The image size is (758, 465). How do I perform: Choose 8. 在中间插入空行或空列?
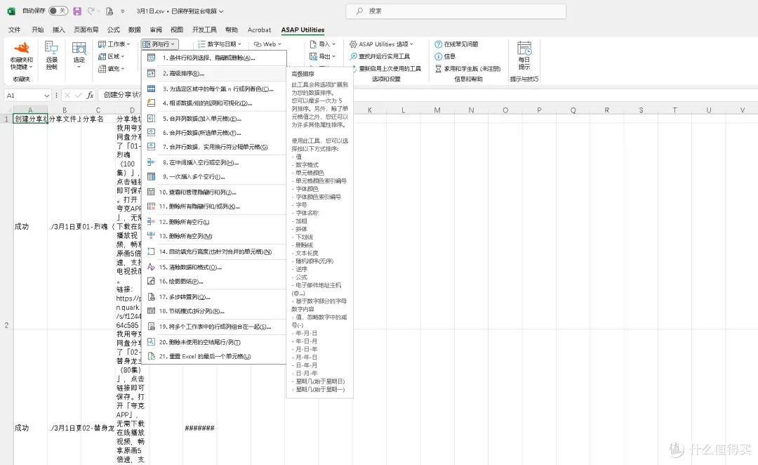[x=214, y=162]
